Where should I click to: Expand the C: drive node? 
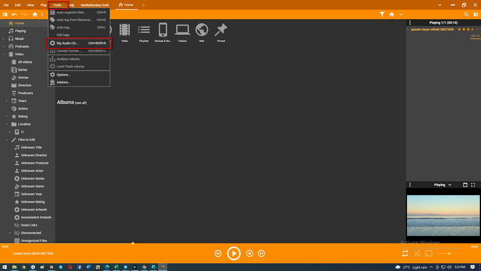[10, 132]
